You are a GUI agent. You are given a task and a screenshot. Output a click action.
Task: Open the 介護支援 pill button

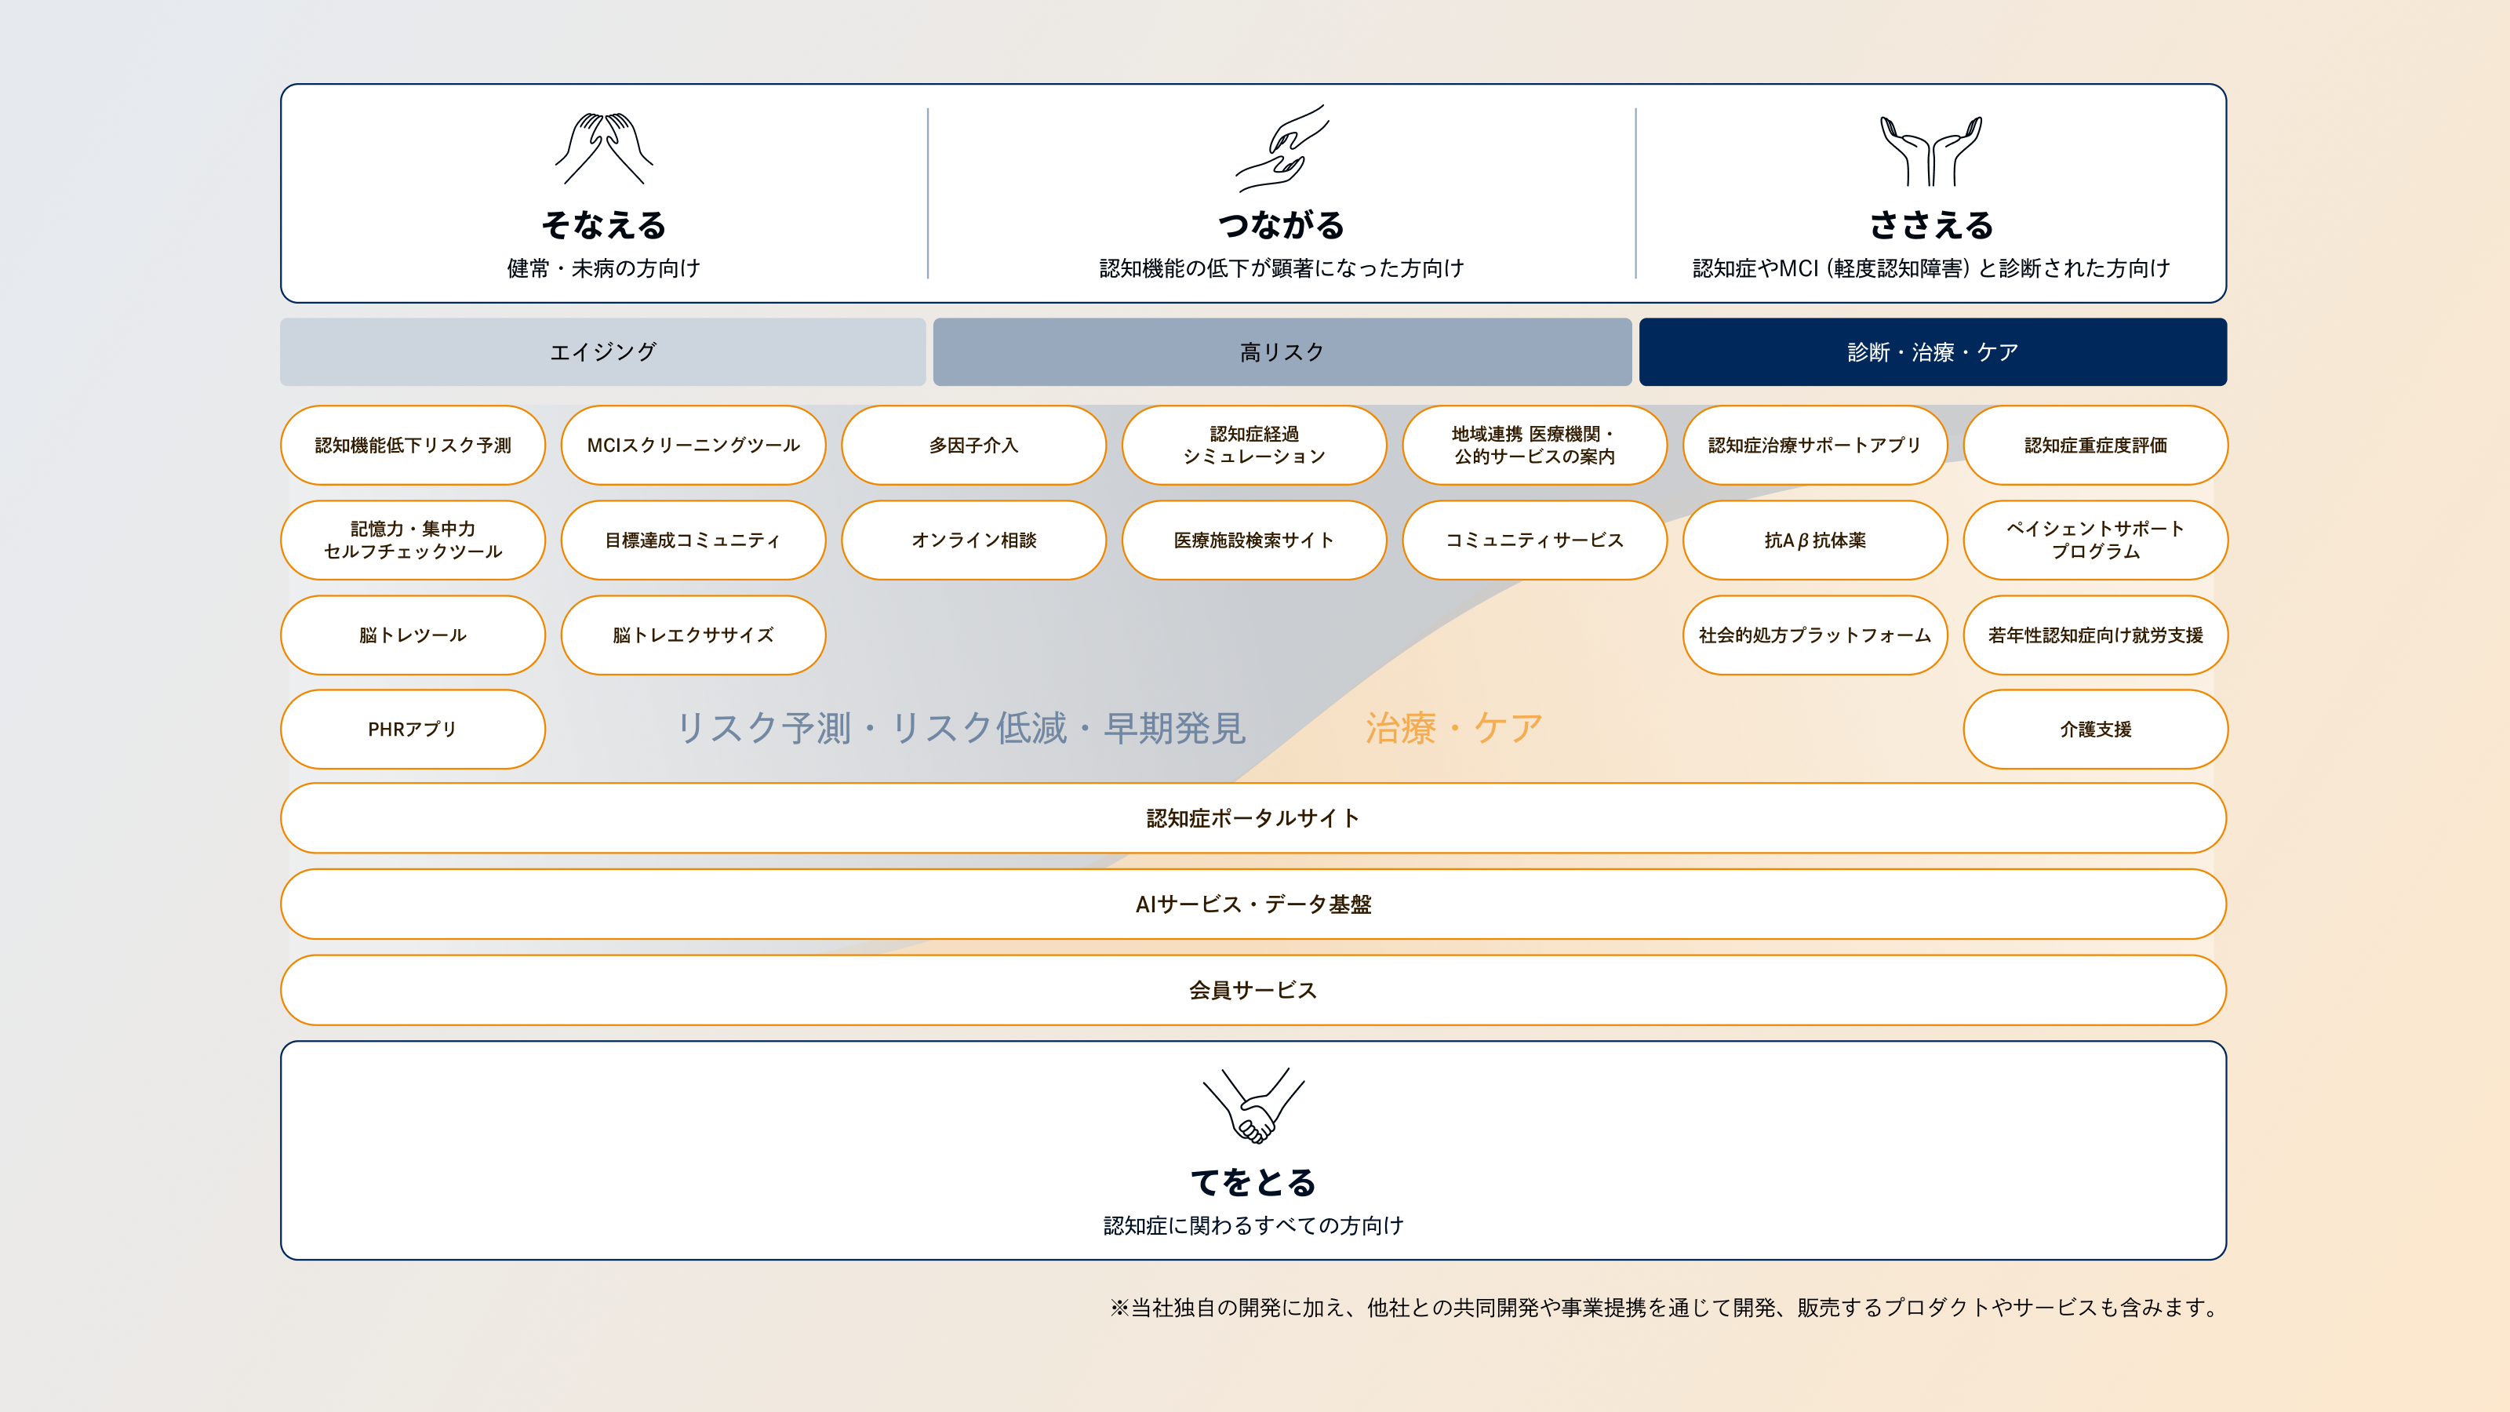click(x=2095, y=729)
